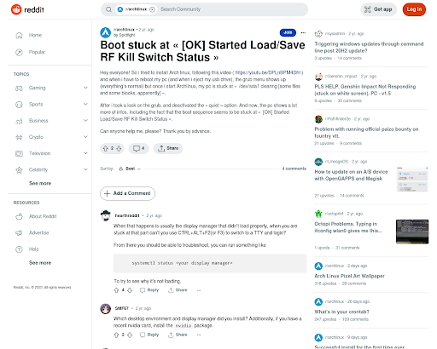Reply to hearthreddit's comment
The image size is (437, 349).
coord(149,290)
